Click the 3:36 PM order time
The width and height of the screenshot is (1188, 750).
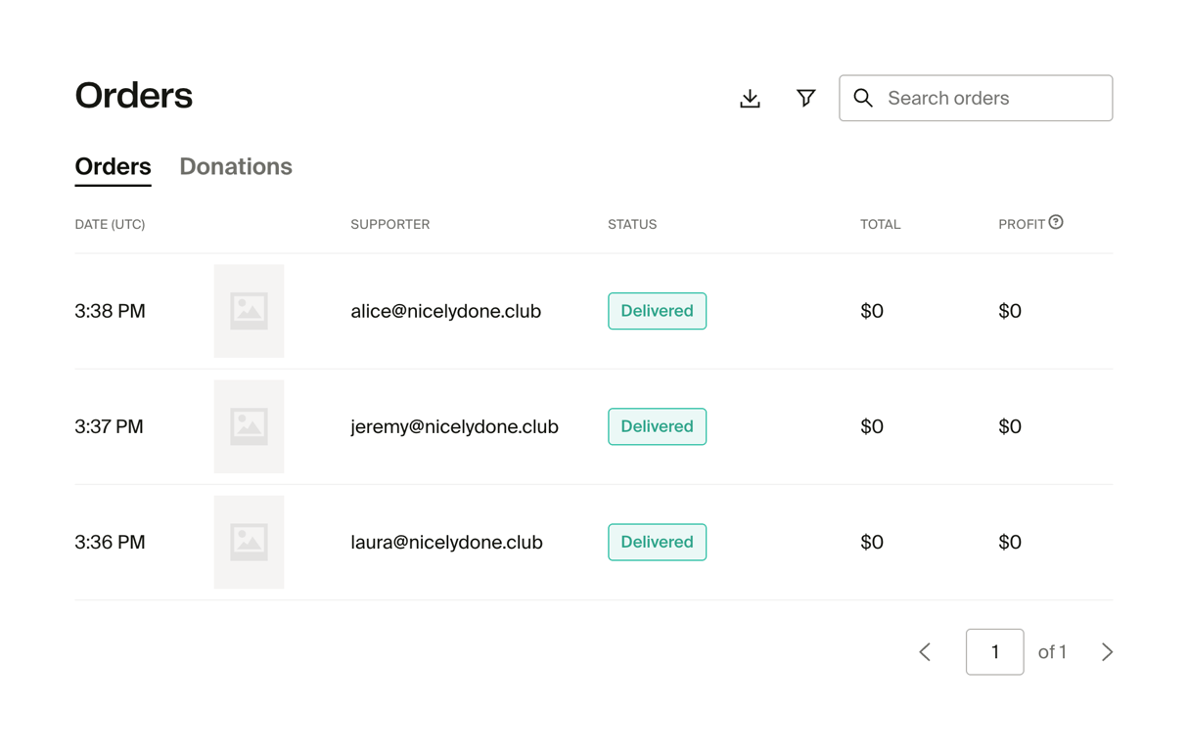coord(110,542)
